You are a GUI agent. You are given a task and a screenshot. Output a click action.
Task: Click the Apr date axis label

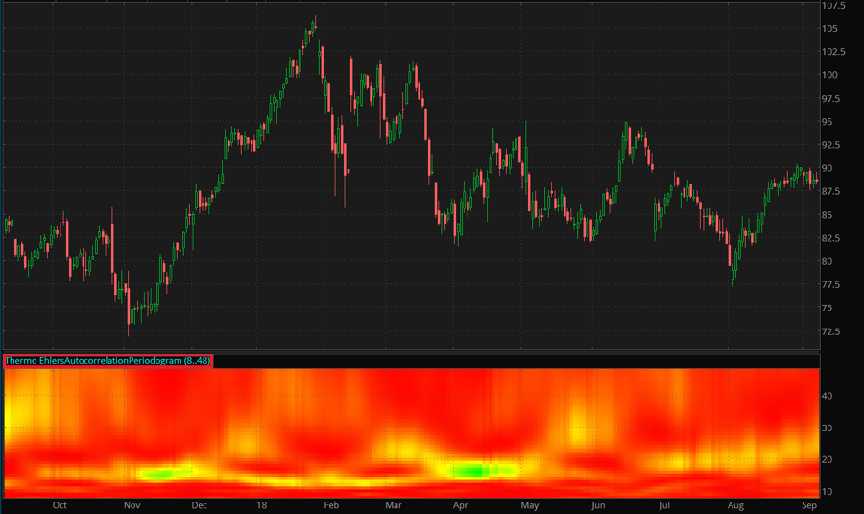[x=460, y=504]
